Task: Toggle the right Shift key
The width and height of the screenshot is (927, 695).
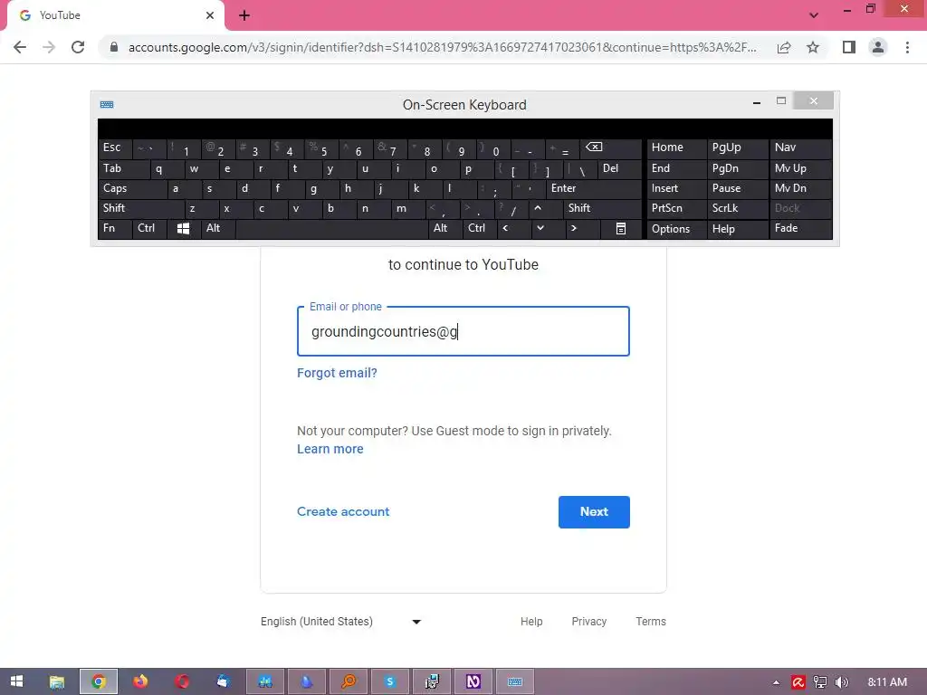Action: 602,209
